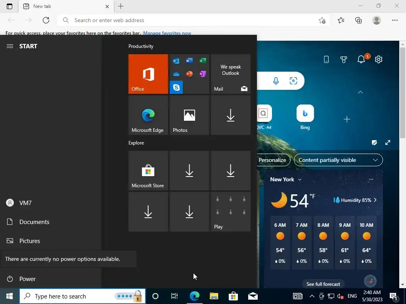This screenshot has height=304, width=406.
Task: Open the Mail tile saying We speak Outlook
Action: click(231, 74)
